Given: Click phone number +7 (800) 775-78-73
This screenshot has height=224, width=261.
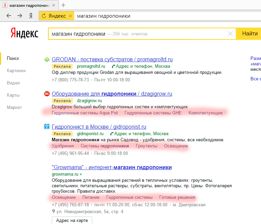Looking at the screenshot, I should click(x=70, y=80).
